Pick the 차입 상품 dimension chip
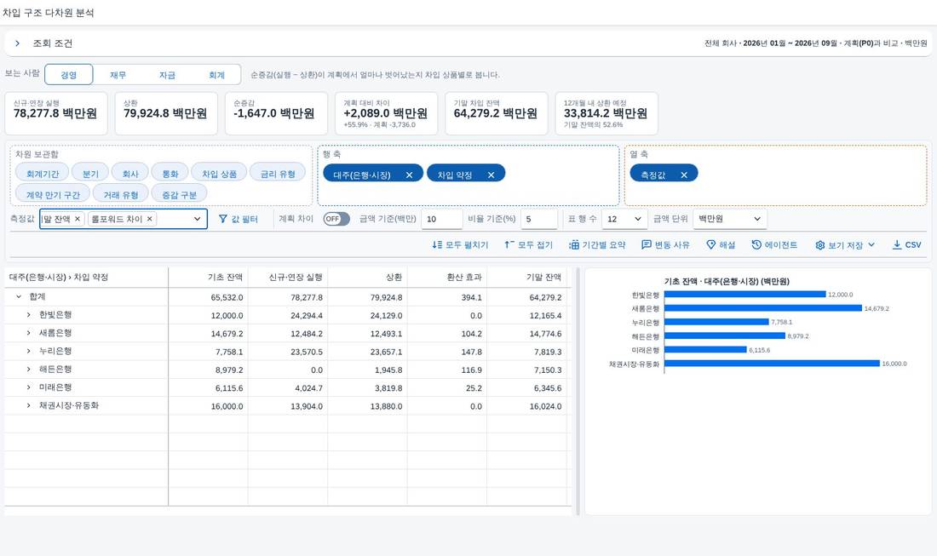 click(219, 174)
